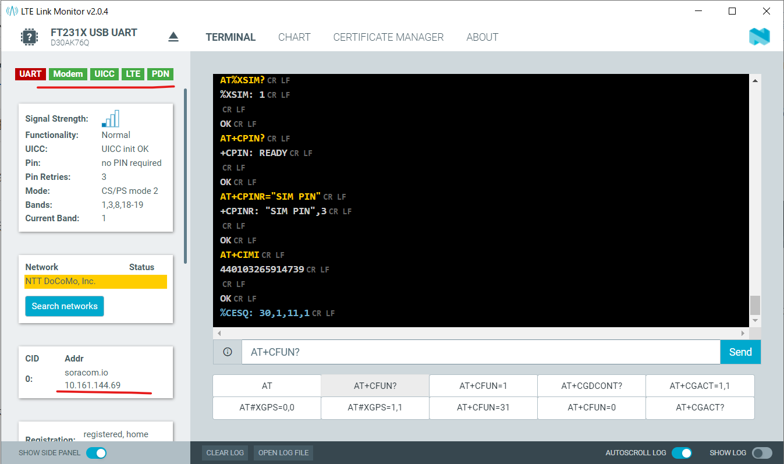
Task: Click the eject device icon
Action: 173,37
